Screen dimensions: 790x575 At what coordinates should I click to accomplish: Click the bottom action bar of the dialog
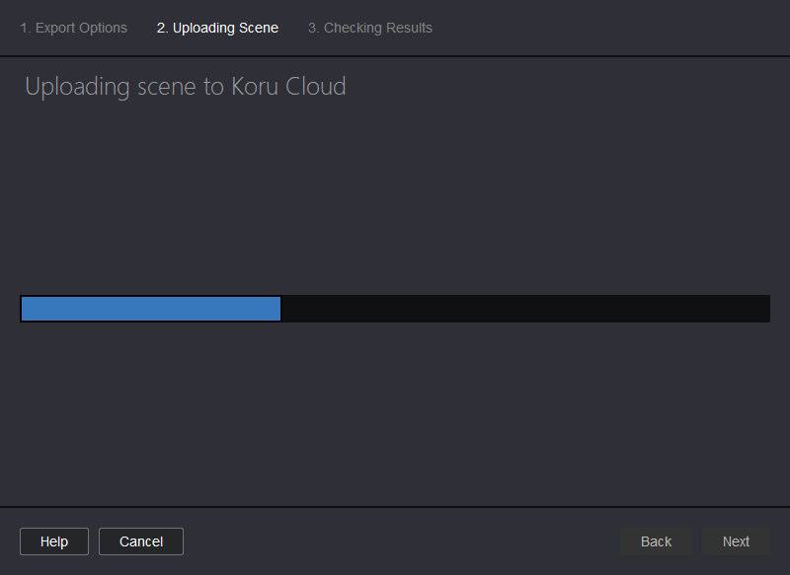[395, 540]
